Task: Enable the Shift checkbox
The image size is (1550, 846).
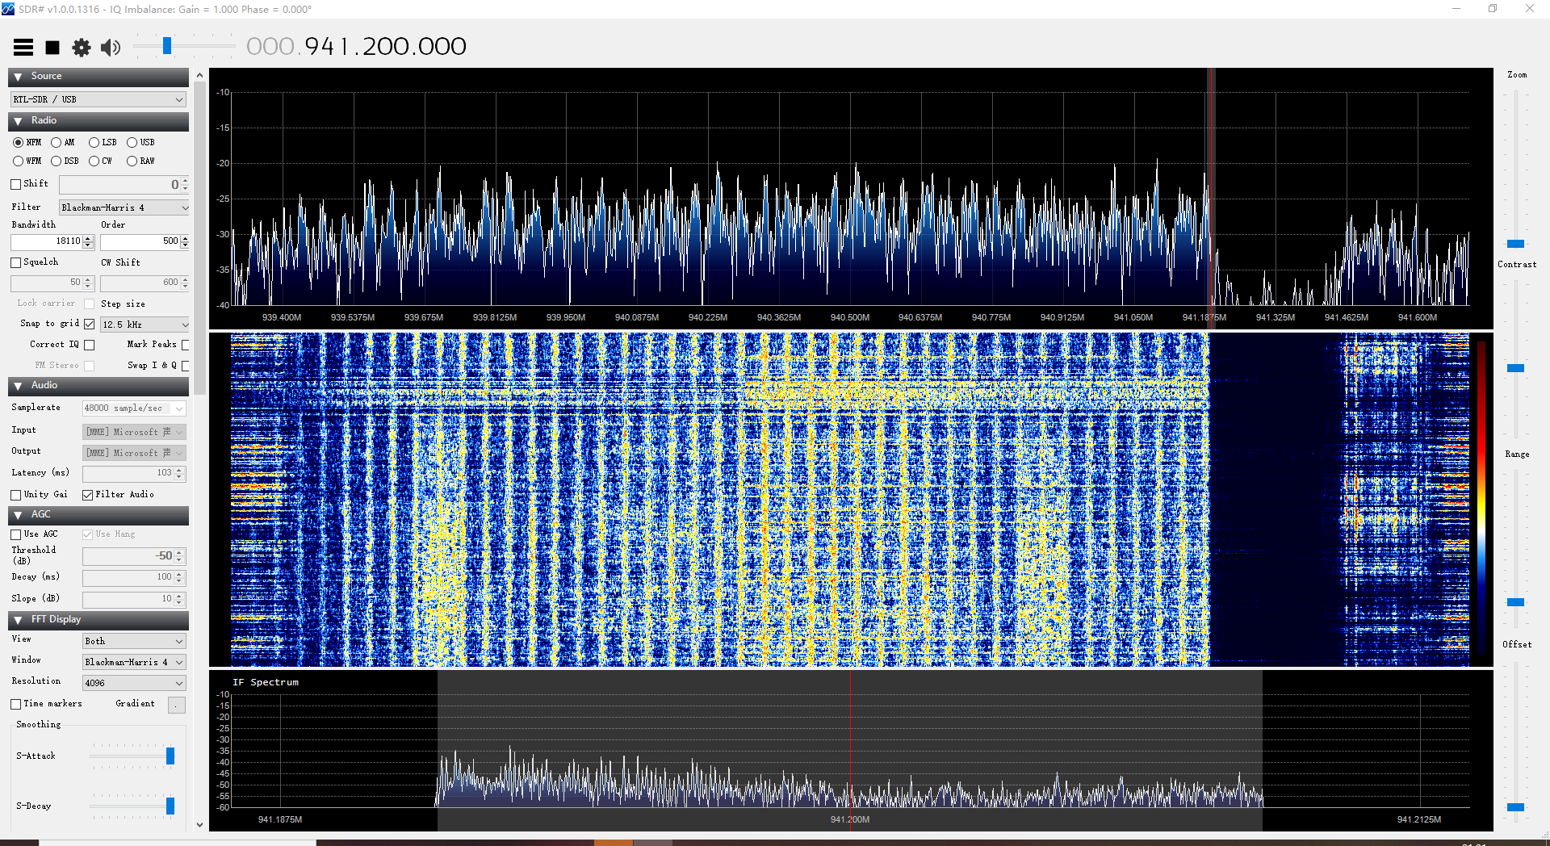Action: click(x=15, y=184)
